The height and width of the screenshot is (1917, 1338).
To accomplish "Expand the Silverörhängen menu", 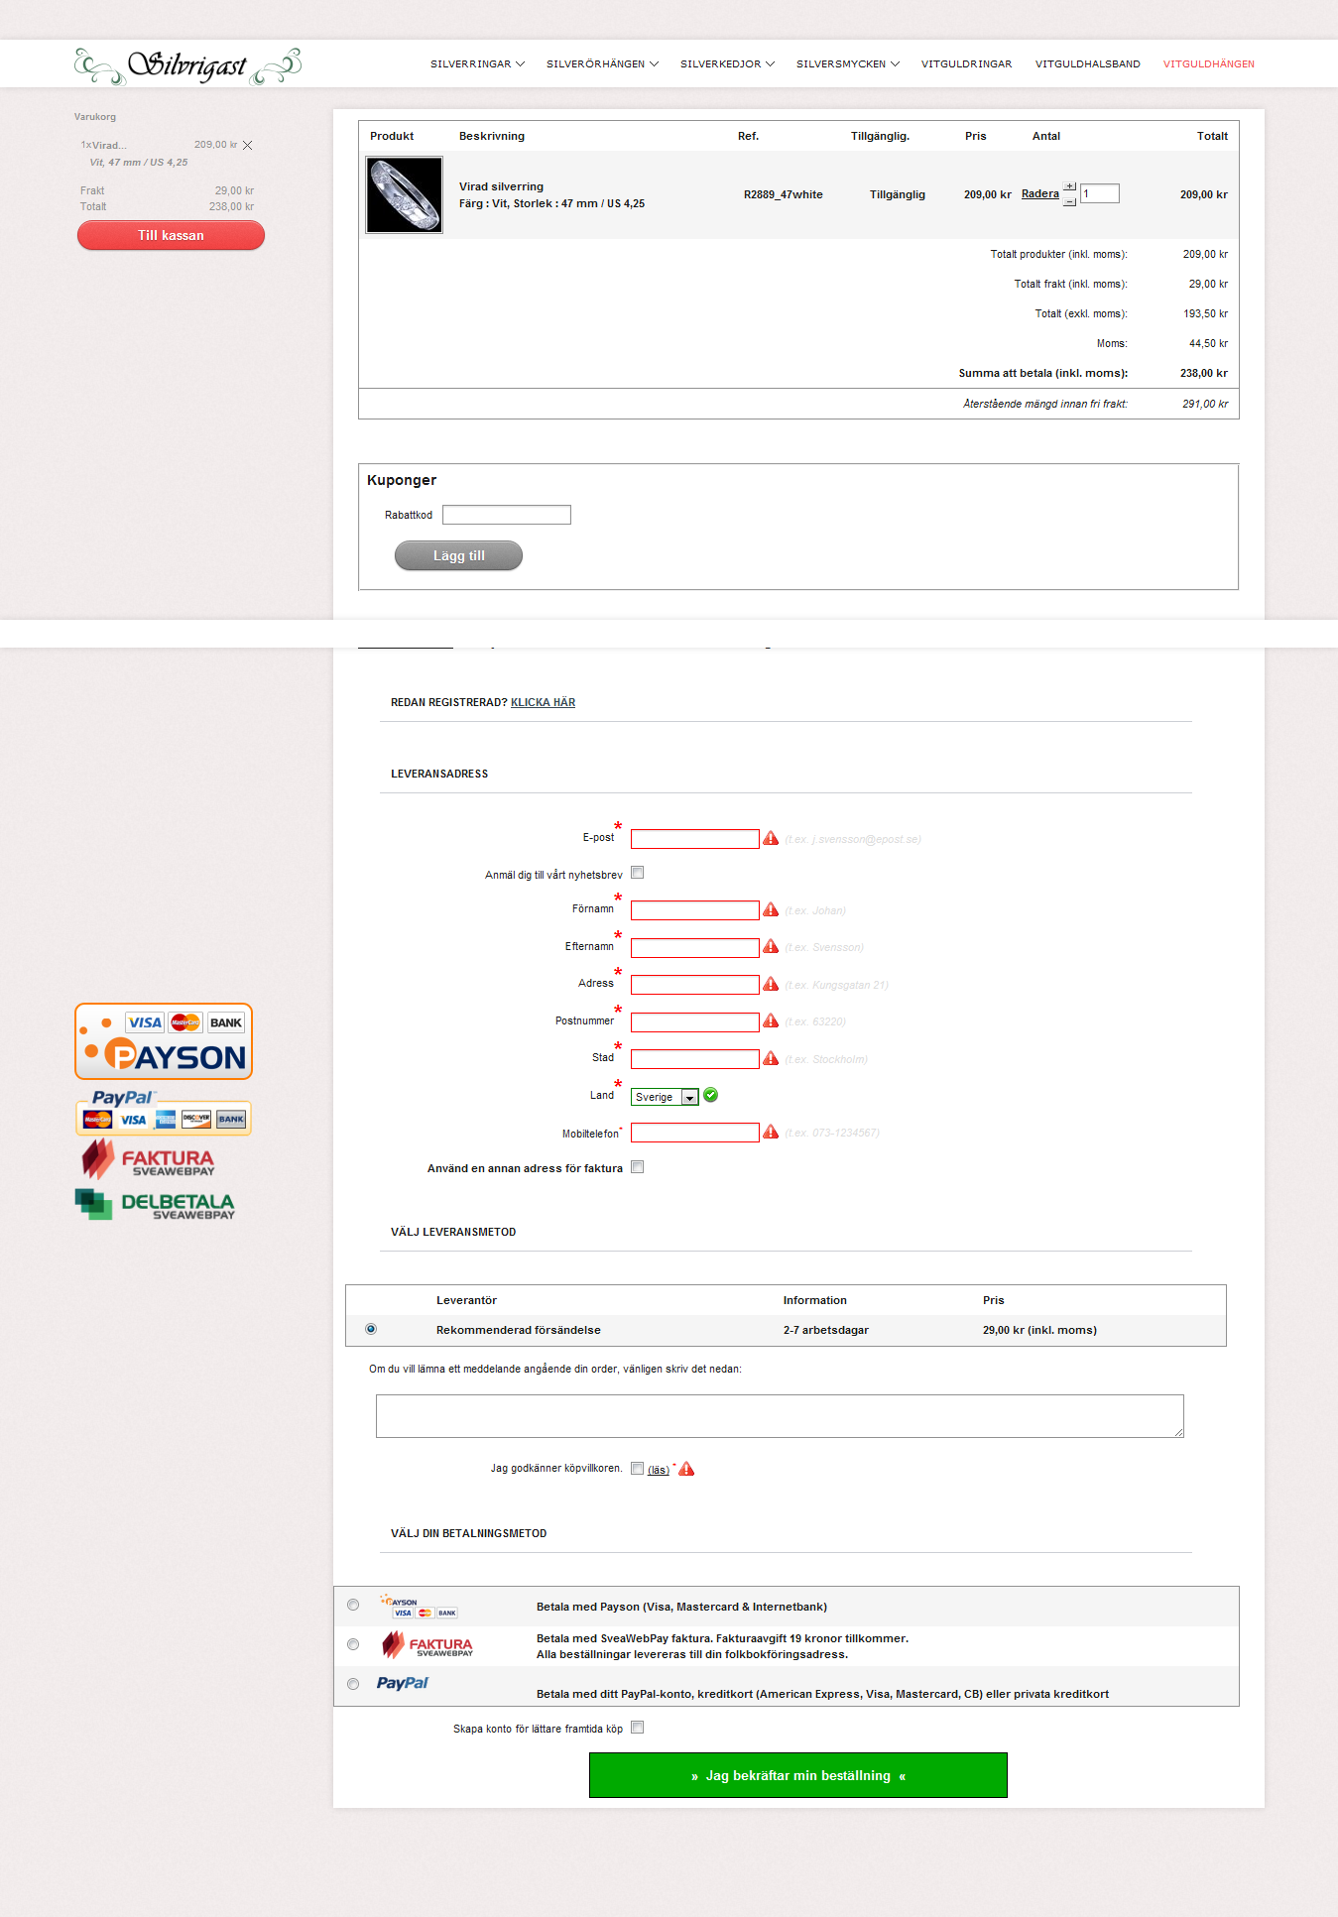I will coord(602,64).
